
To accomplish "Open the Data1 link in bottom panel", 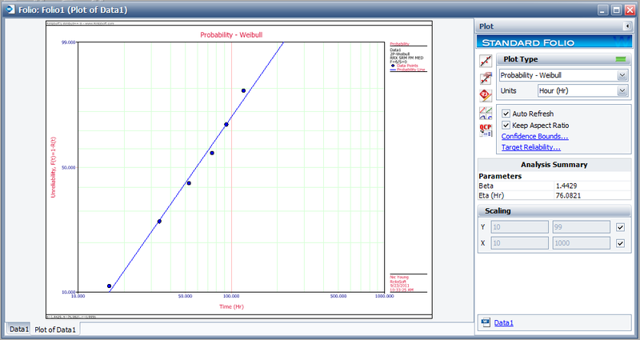I will coord(504,323).
